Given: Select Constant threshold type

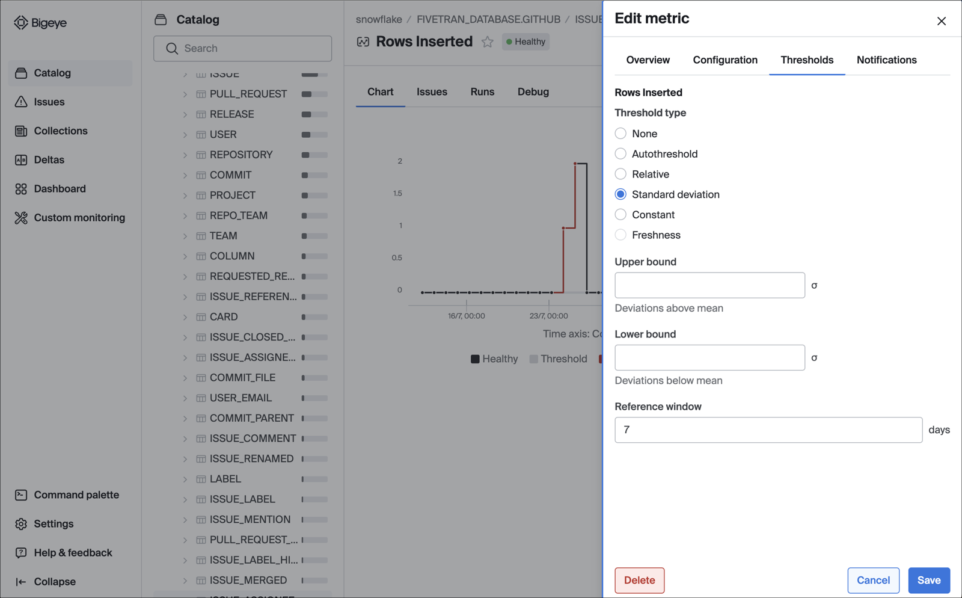Looking at the screenshot, I should 620,215.
